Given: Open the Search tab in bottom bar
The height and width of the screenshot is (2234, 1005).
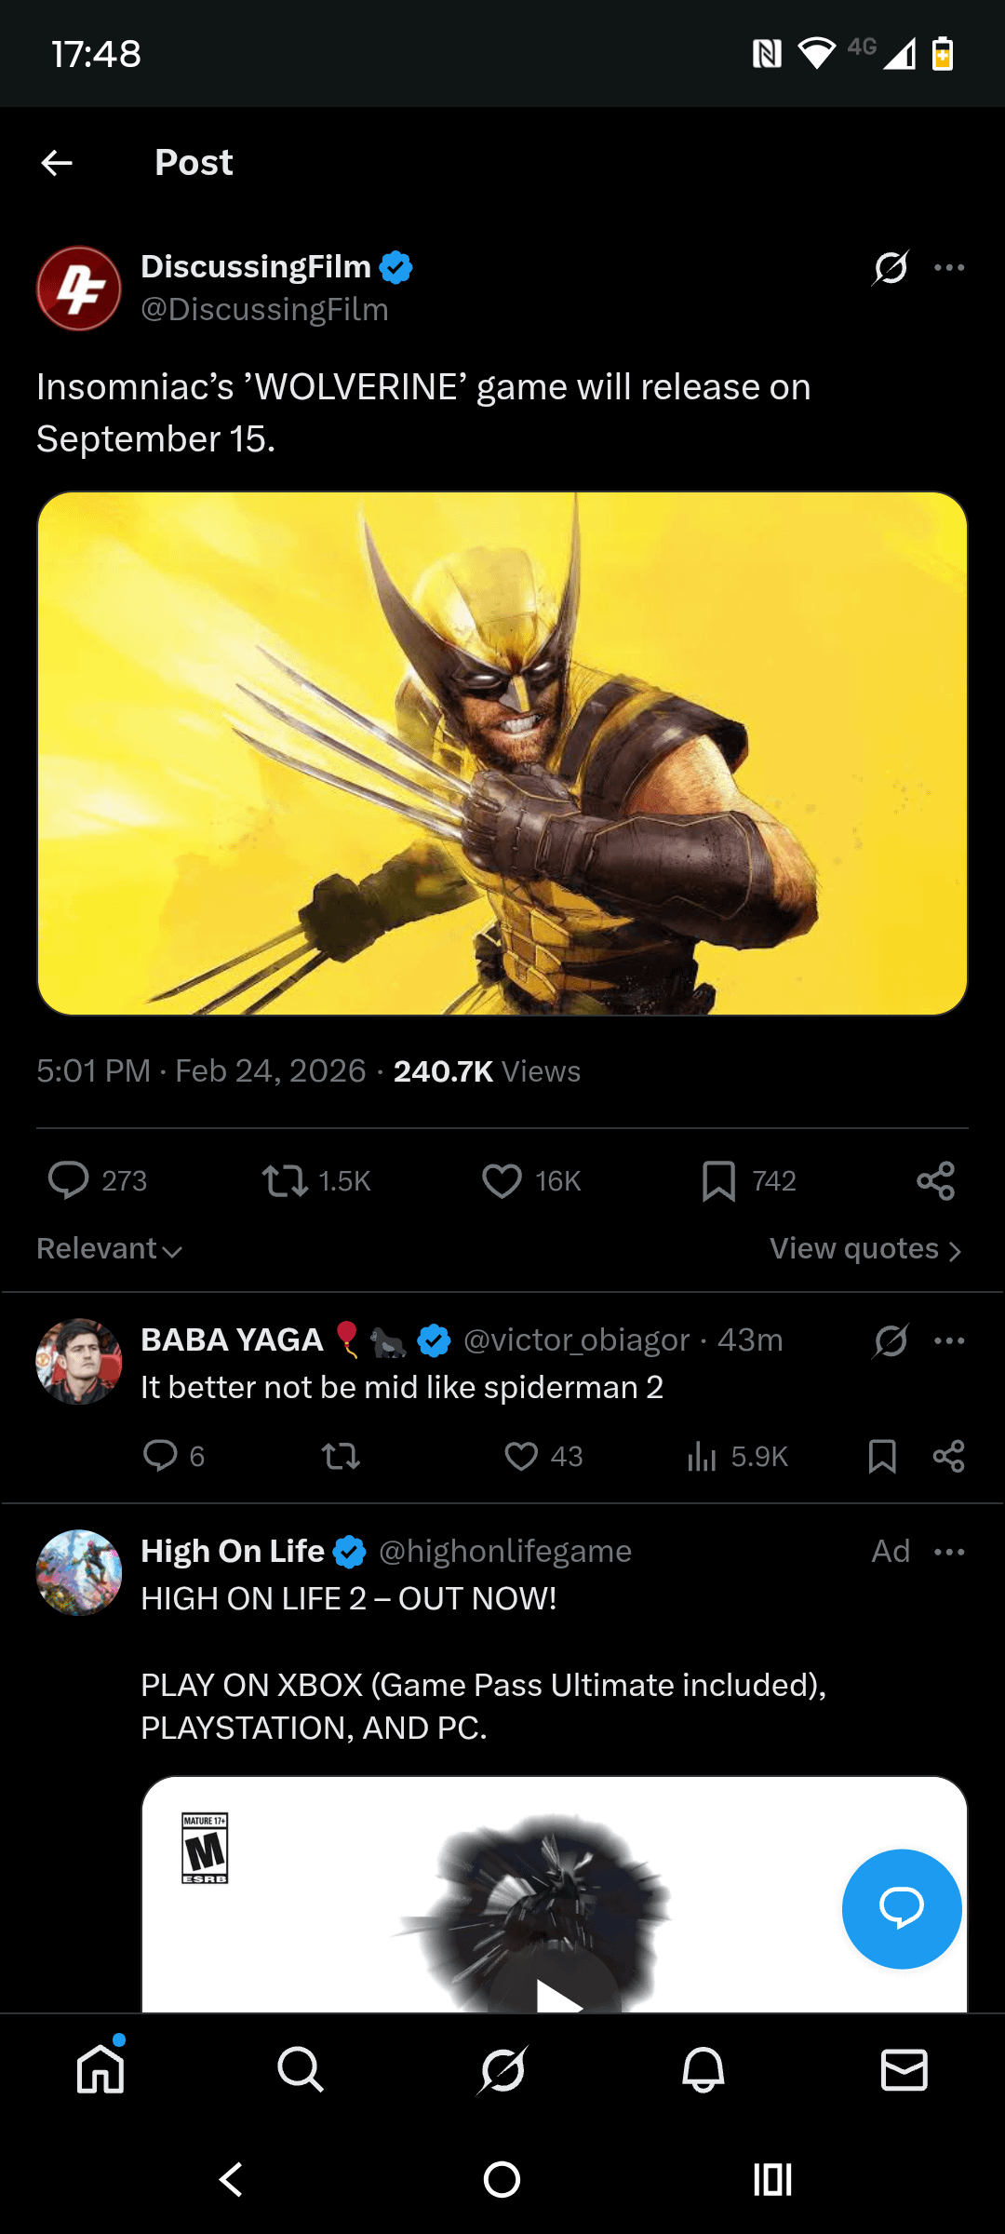Looking at the screenshot, I should [x=301, y=2070].
